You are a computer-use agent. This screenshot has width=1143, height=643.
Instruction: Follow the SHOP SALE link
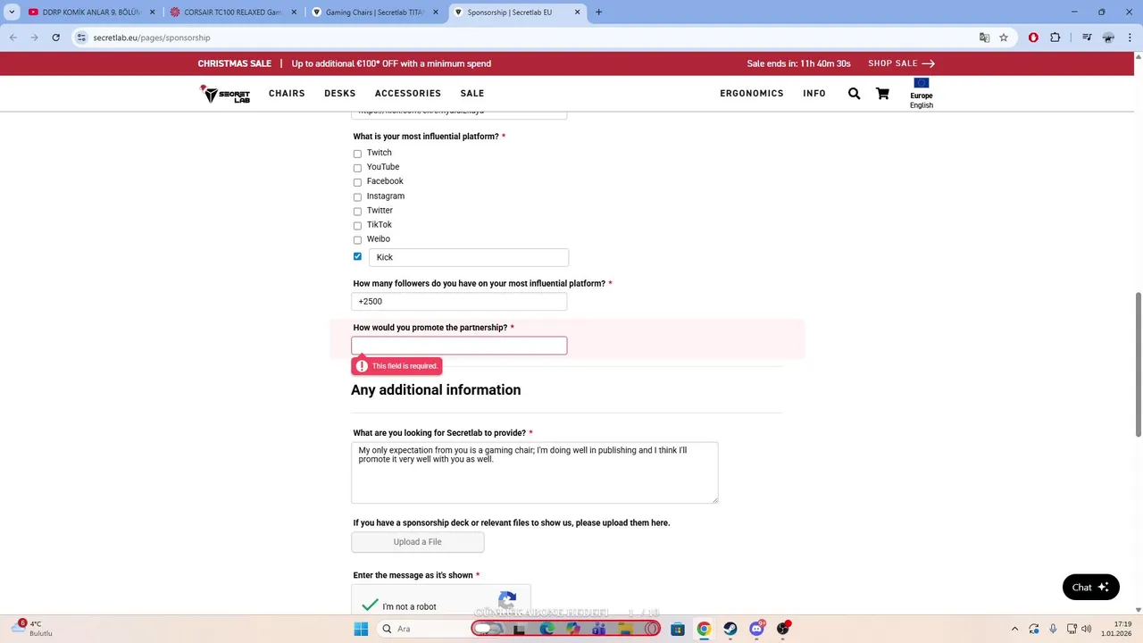(901, 63)
